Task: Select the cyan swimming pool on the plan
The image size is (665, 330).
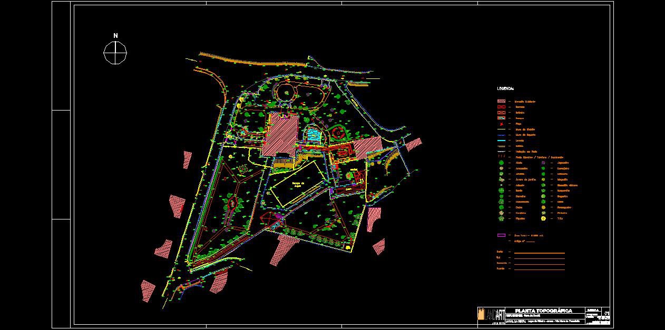Action: tap(314, 135)
